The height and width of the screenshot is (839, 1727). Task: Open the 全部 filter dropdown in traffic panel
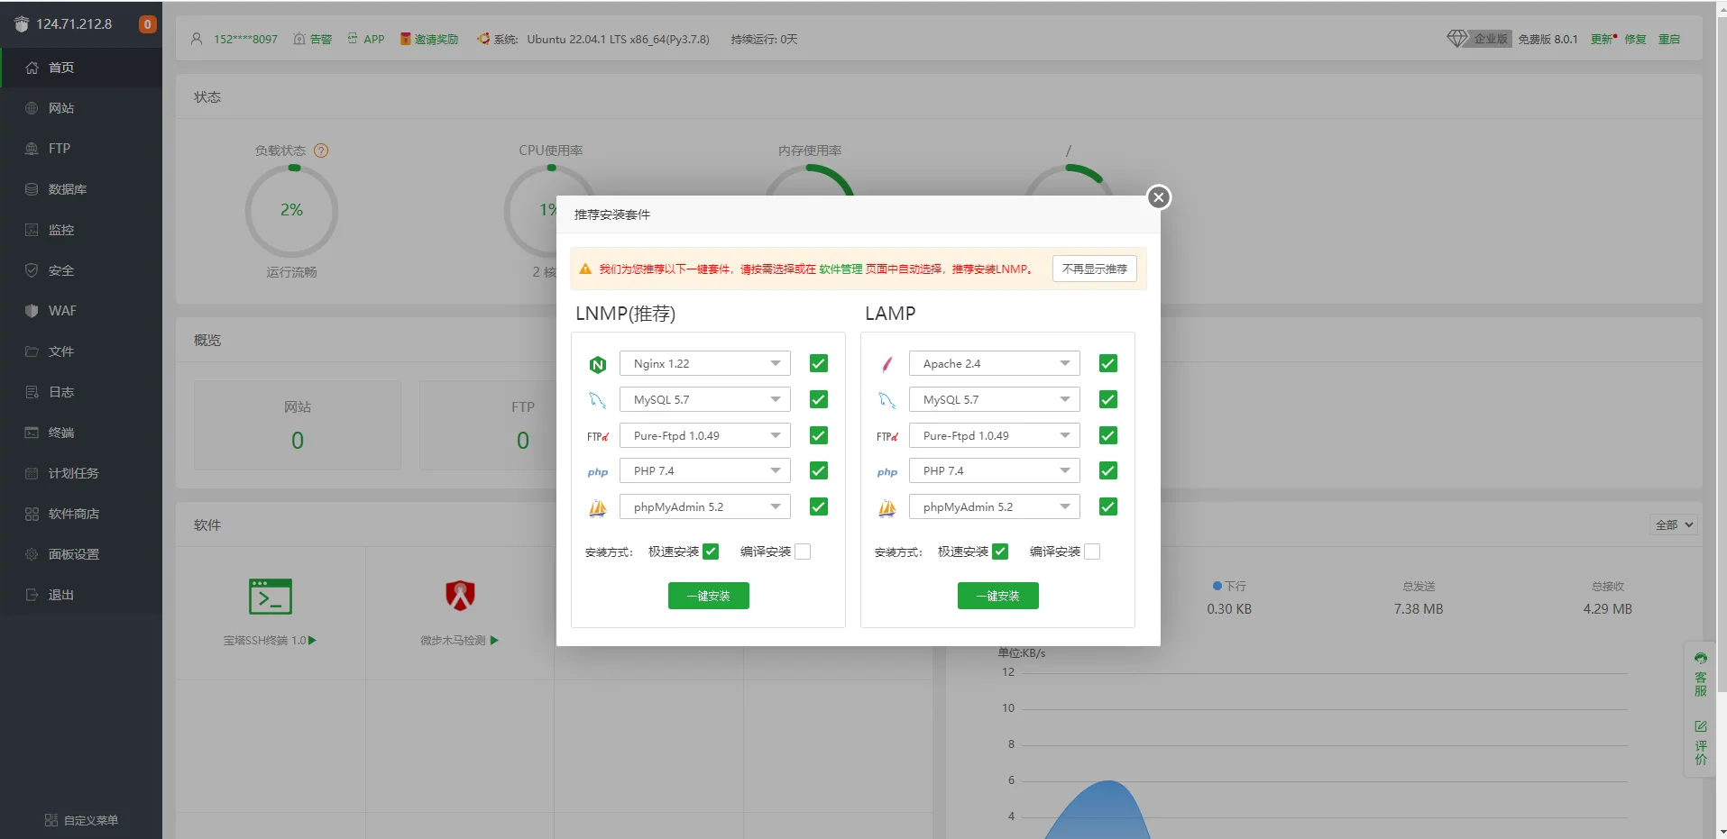point(1674,524)
